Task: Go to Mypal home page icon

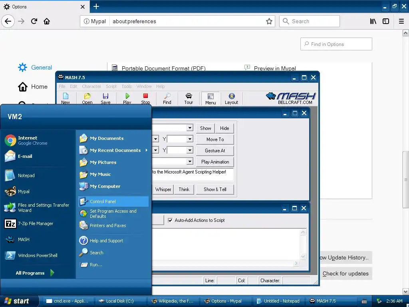Action: point(47,21)
